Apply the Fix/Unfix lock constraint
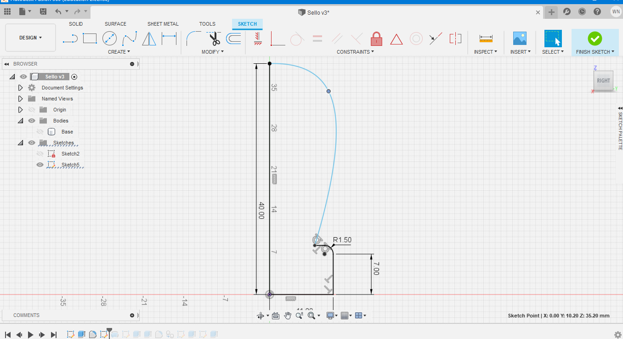 coord(377,39)
